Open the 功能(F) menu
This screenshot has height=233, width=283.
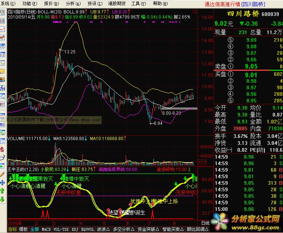point(30,4)
